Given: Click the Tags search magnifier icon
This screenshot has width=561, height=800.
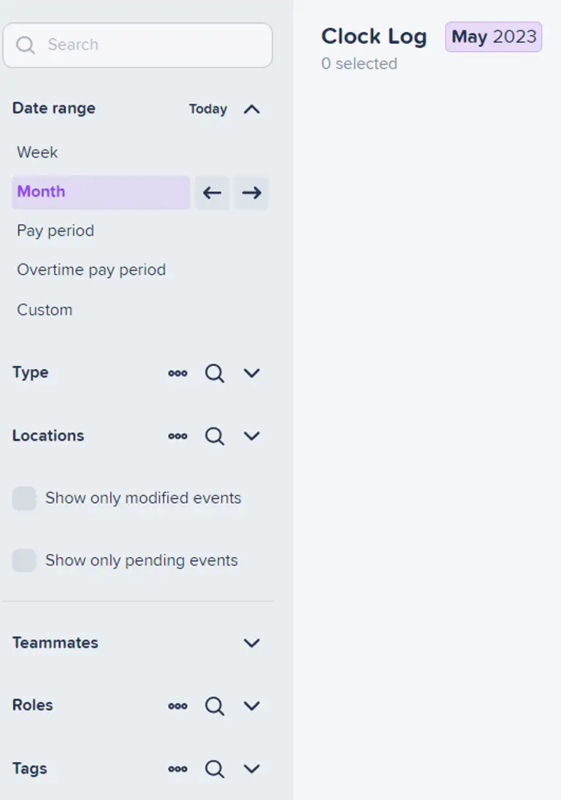Looking at the screenshot, I should 214,769.
